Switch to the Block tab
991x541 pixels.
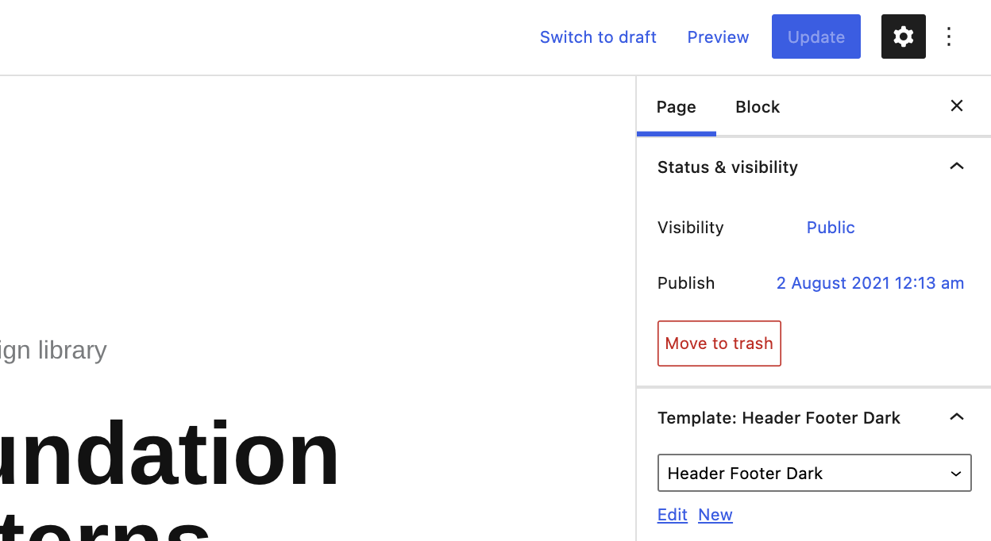tap(758, 107)
